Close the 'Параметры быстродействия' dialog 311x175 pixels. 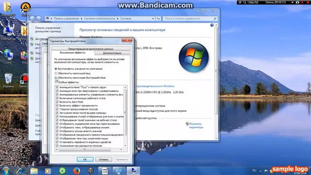(127, 40)
